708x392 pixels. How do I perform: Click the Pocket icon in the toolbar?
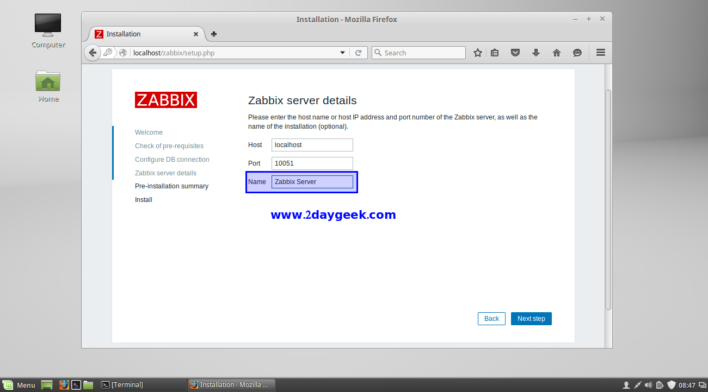(515, 53)
